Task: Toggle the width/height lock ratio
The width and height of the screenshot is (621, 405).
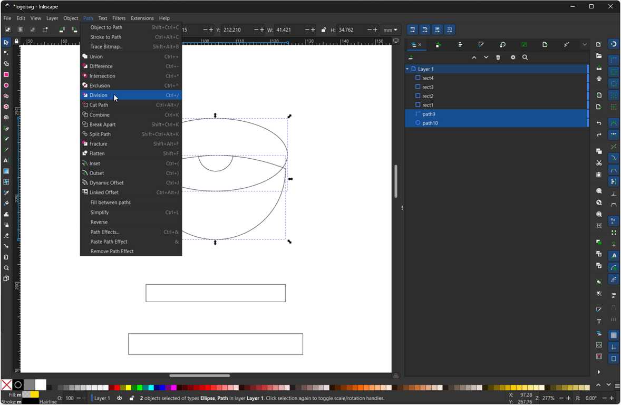Action: (324, 30)
